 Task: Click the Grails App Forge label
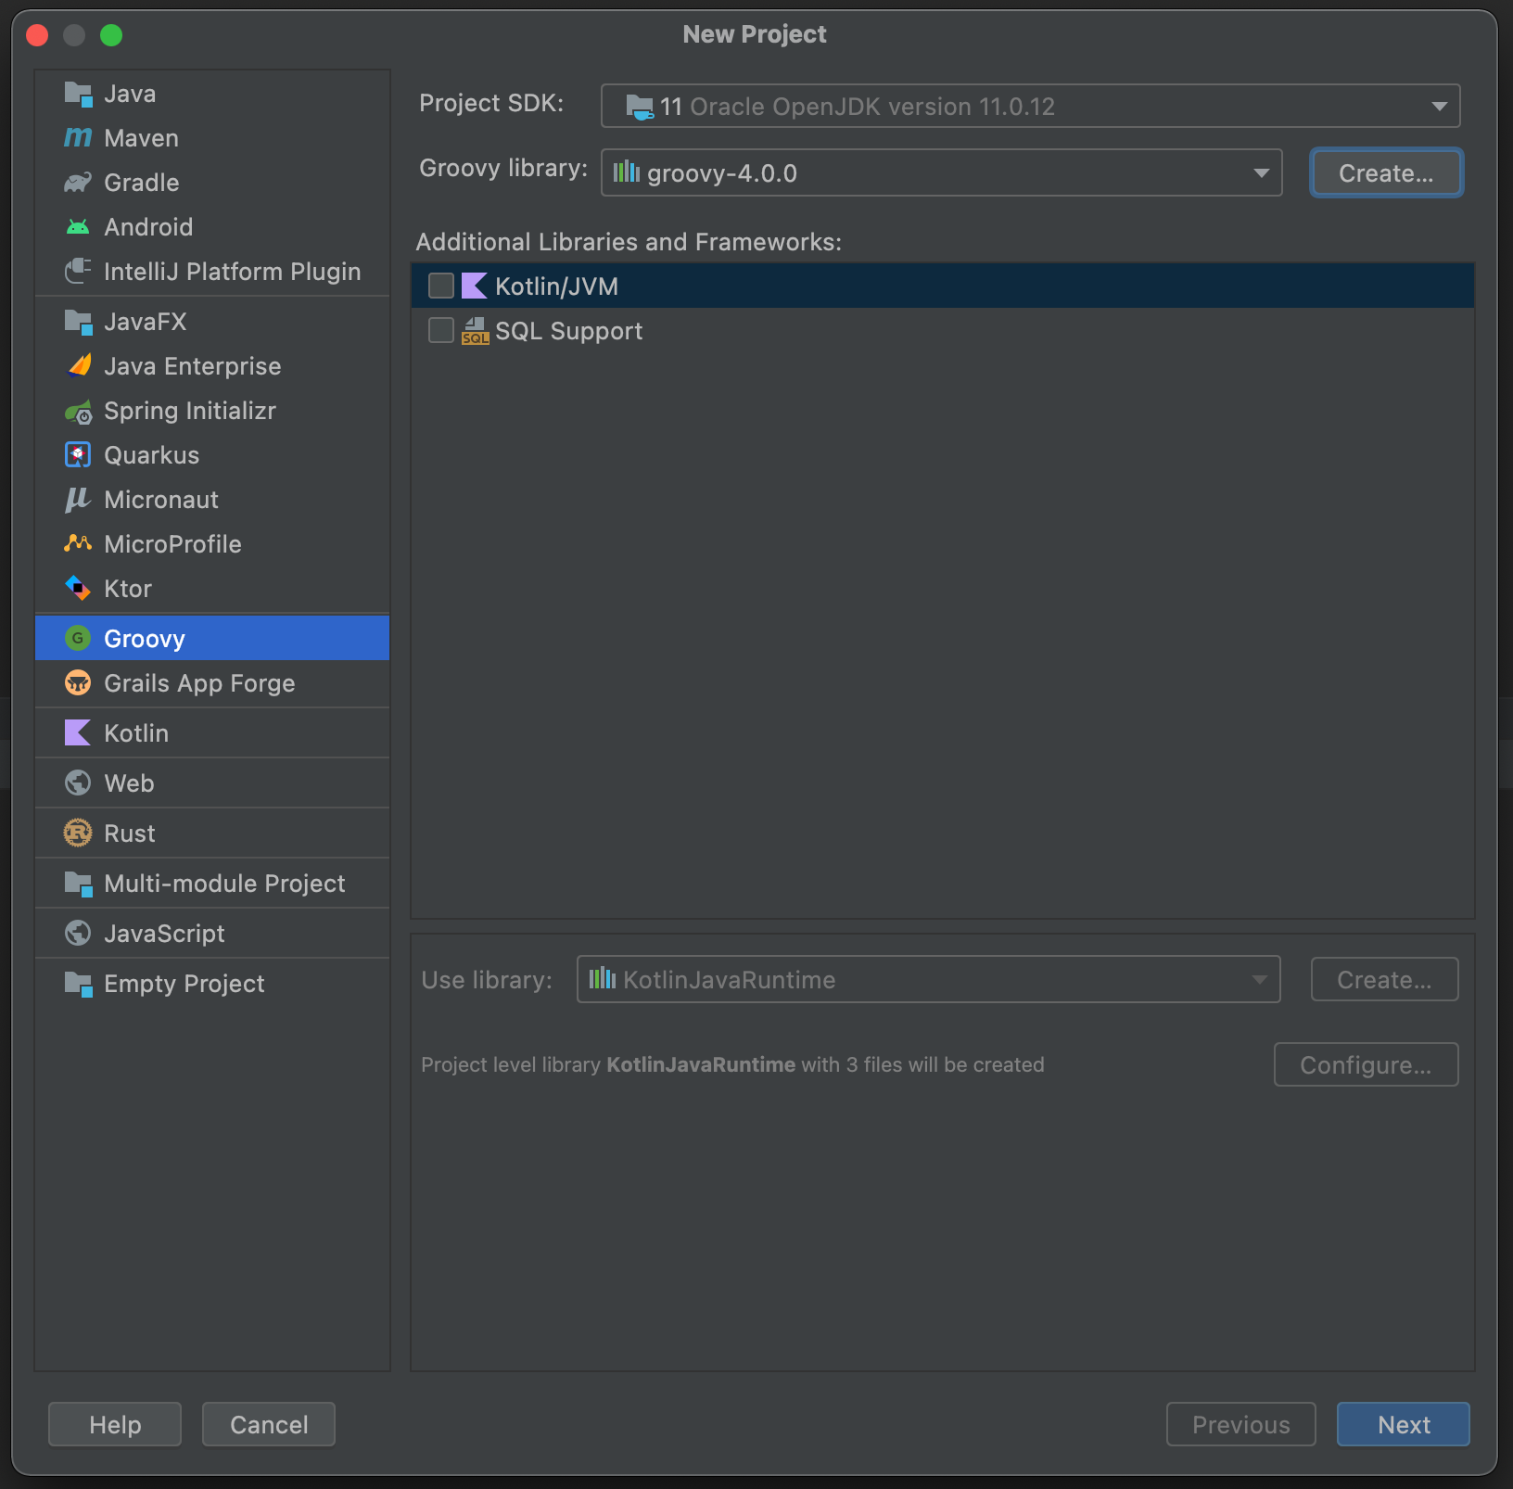[x=199, y=683]
